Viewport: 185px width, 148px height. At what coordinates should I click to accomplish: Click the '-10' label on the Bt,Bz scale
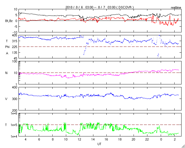15,32
